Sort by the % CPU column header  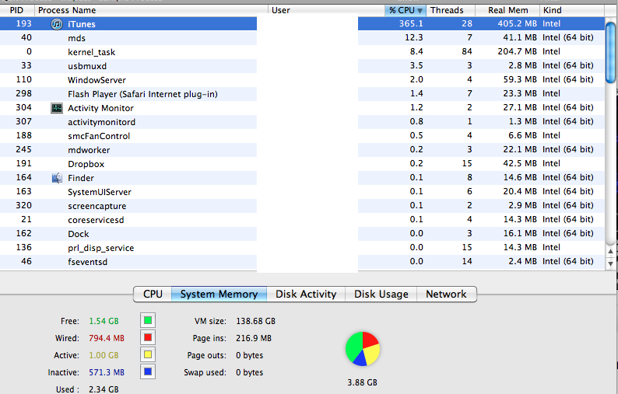click(x=406, y=10)
